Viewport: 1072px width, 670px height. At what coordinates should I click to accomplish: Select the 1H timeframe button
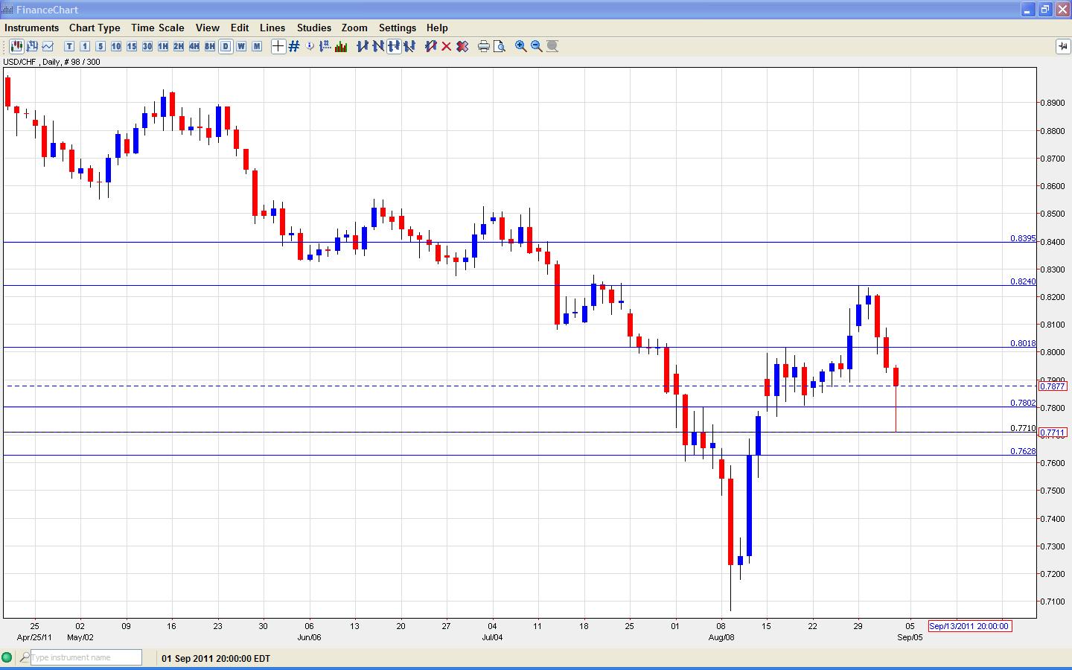pos(163,46)
